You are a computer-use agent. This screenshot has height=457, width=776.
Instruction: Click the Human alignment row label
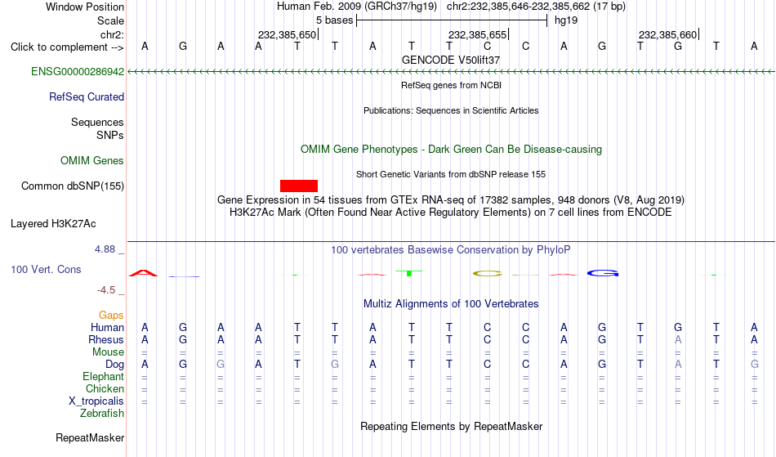(x=107, y=327)
